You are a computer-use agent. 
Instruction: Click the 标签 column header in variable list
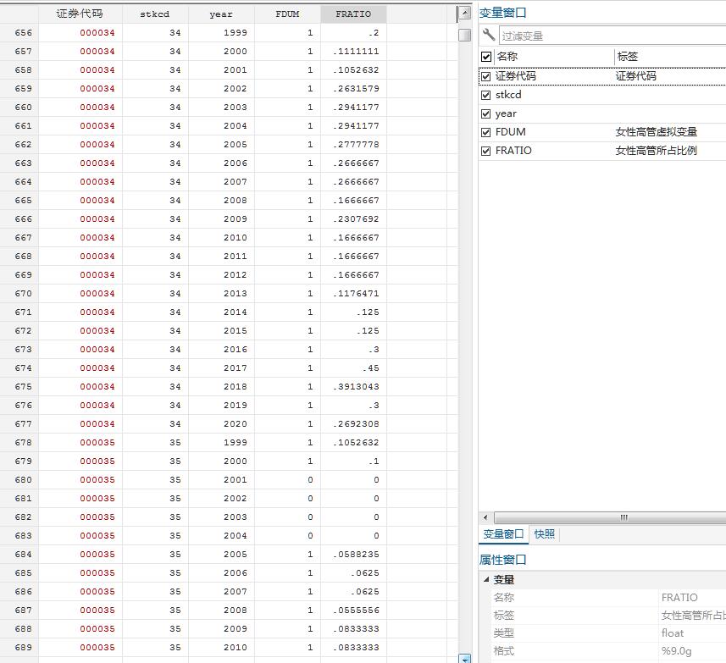point(628,57)
